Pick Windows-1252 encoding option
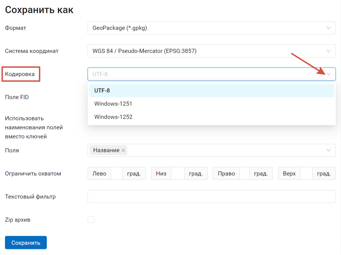Viewport: 341px width, 255px height. coord(212,117)
